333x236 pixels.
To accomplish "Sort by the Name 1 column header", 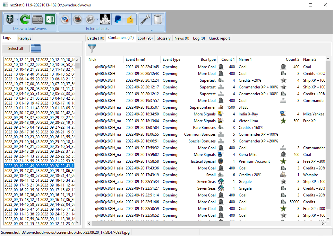I will pos(258,59).
